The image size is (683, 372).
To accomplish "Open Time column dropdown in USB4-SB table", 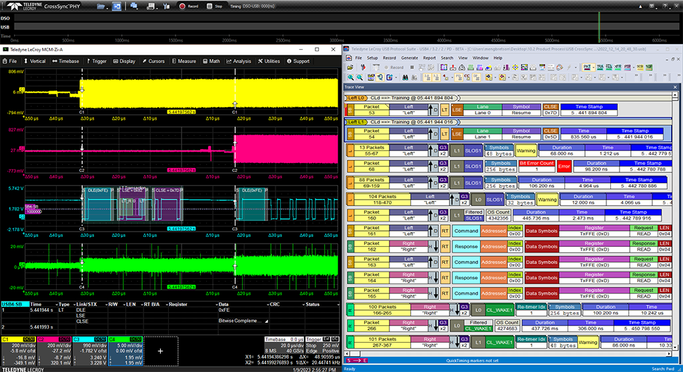I will click(56, 305).
